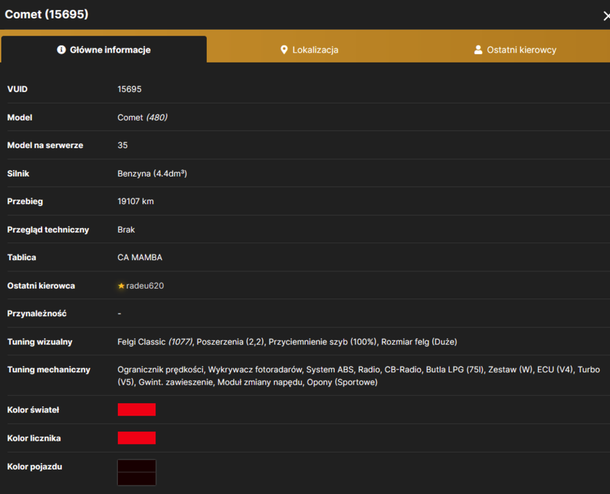610x494 pixels.
Task: Select the Przegląd techniczny value Brak
Action: 126,229
